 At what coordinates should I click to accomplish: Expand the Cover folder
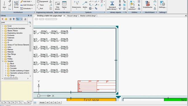pyautogui.click(x=3, y=26)
